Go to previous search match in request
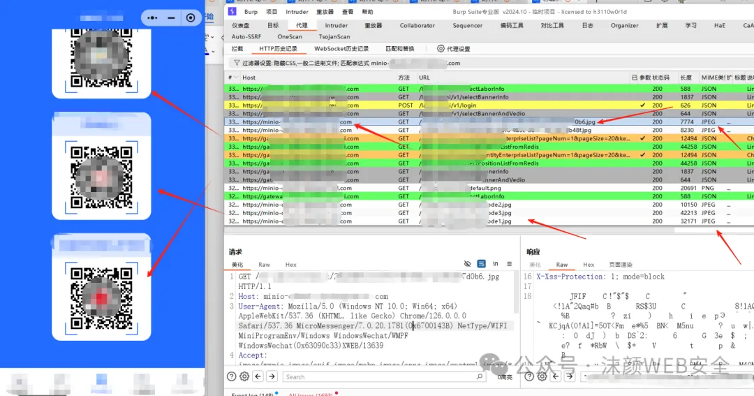Screen dimensions: 754x396 258,376
